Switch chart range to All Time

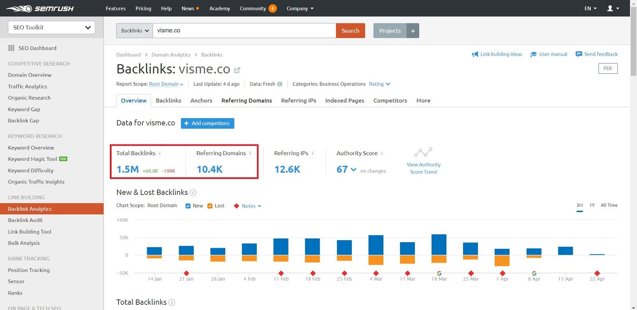click(609, 205)
